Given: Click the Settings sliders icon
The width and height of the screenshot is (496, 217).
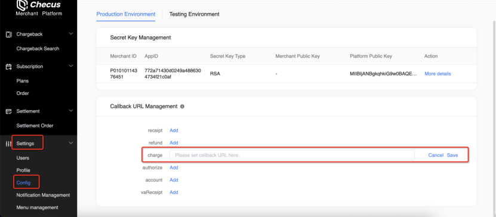Looking at the screenshot, I should [x=8, y=144].
